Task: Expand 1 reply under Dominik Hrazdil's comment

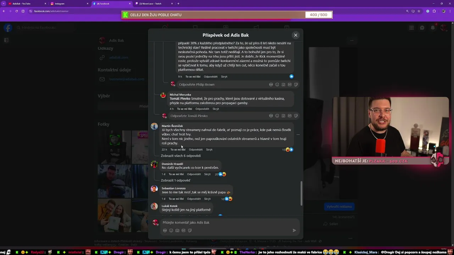Action: point(176,180)
